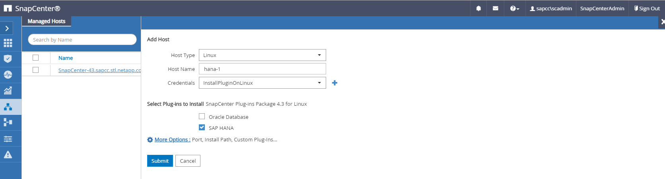665x179 pixels.
Task: Open the Alerts warning triangle icon
Action: (8, 154)
